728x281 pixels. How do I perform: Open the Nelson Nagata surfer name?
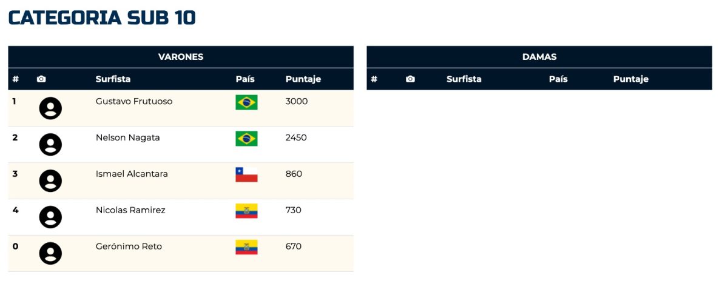pos(128,137)
